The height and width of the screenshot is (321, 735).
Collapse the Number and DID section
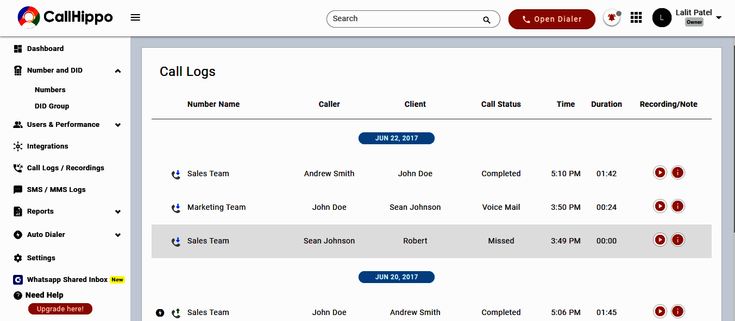118,71
